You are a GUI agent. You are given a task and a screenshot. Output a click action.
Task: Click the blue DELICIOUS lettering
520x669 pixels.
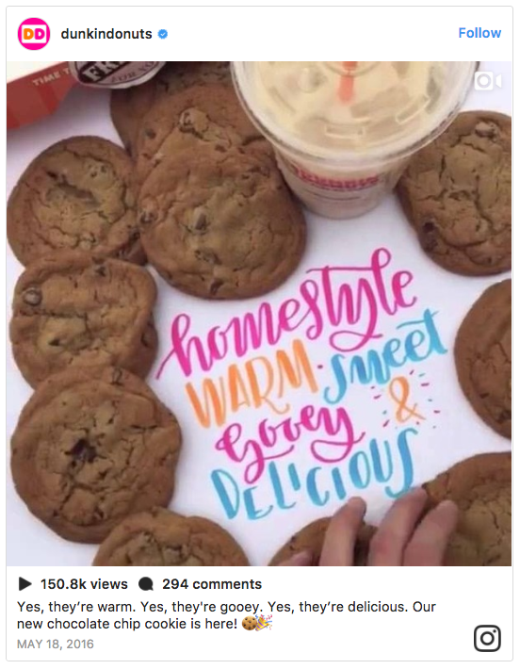(x=314, y=474)
